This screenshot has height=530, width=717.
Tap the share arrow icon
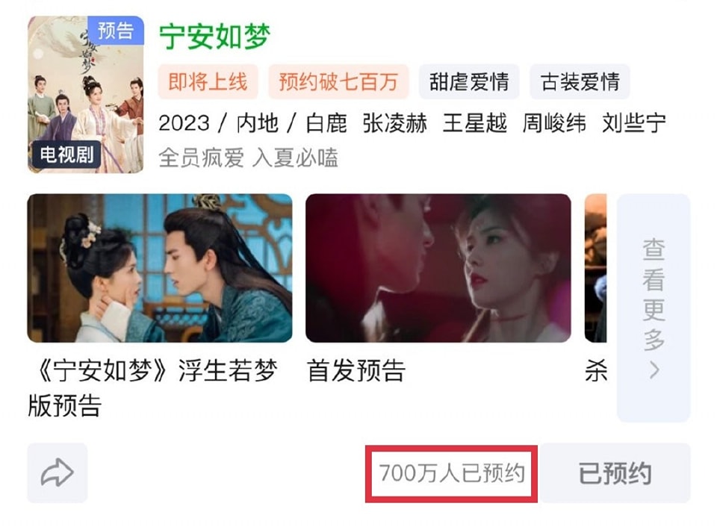(58, 473)
